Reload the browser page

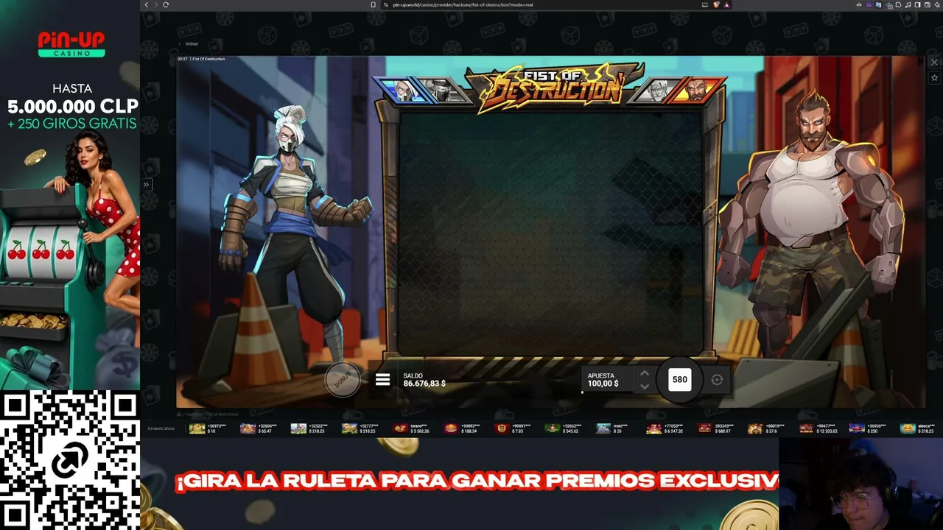click(x=165, y=4)
